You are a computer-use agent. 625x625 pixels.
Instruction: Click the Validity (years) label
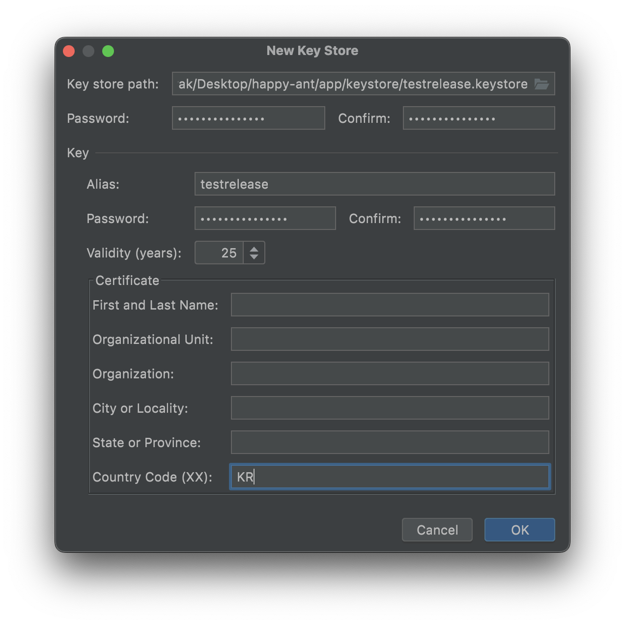(x=134, y=253)
